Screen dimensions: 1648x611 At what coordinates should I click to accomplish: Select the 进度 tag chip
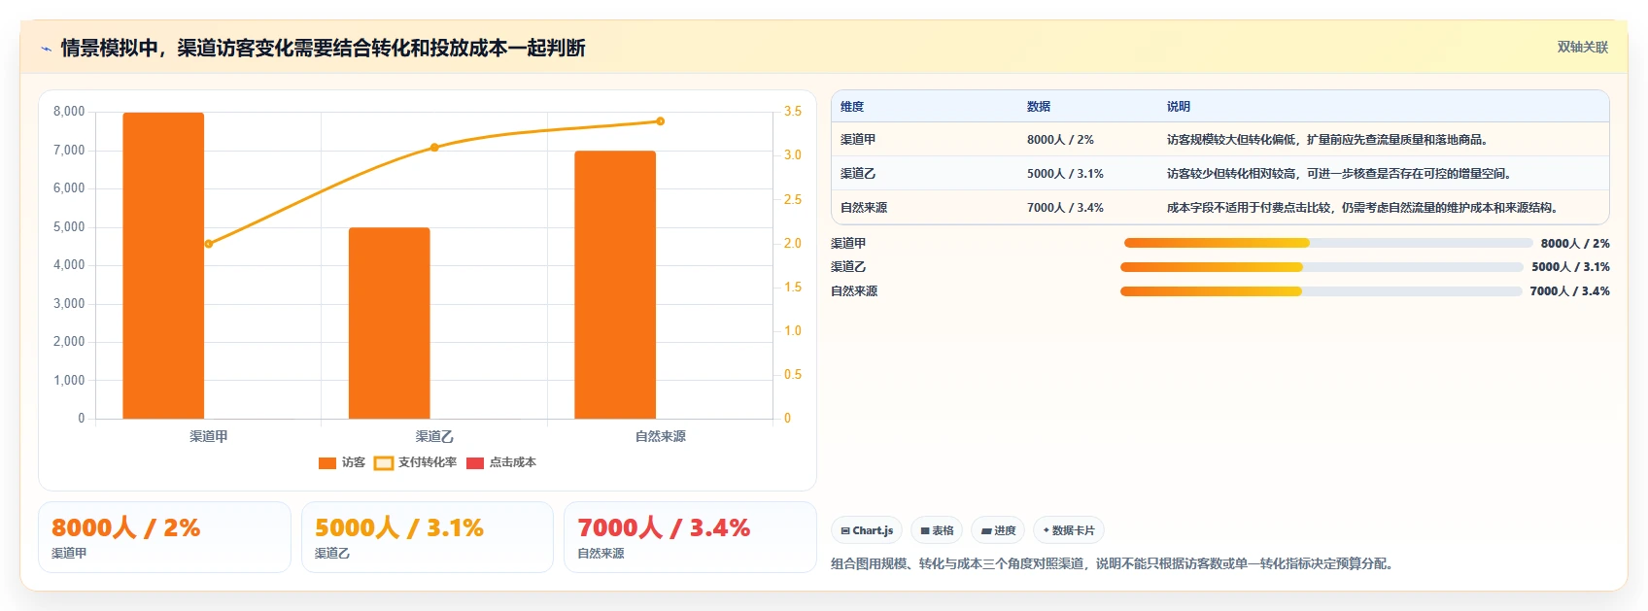coord(998,530)
